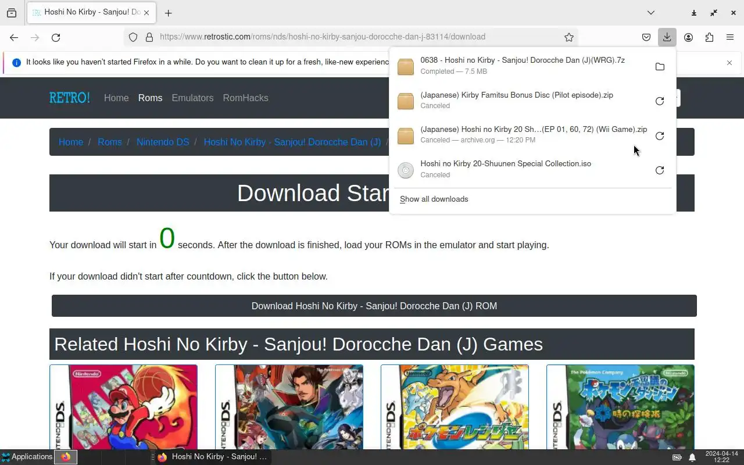Click the RETRO! site logo
Screen dimensions: 744x465
point(70,98)
